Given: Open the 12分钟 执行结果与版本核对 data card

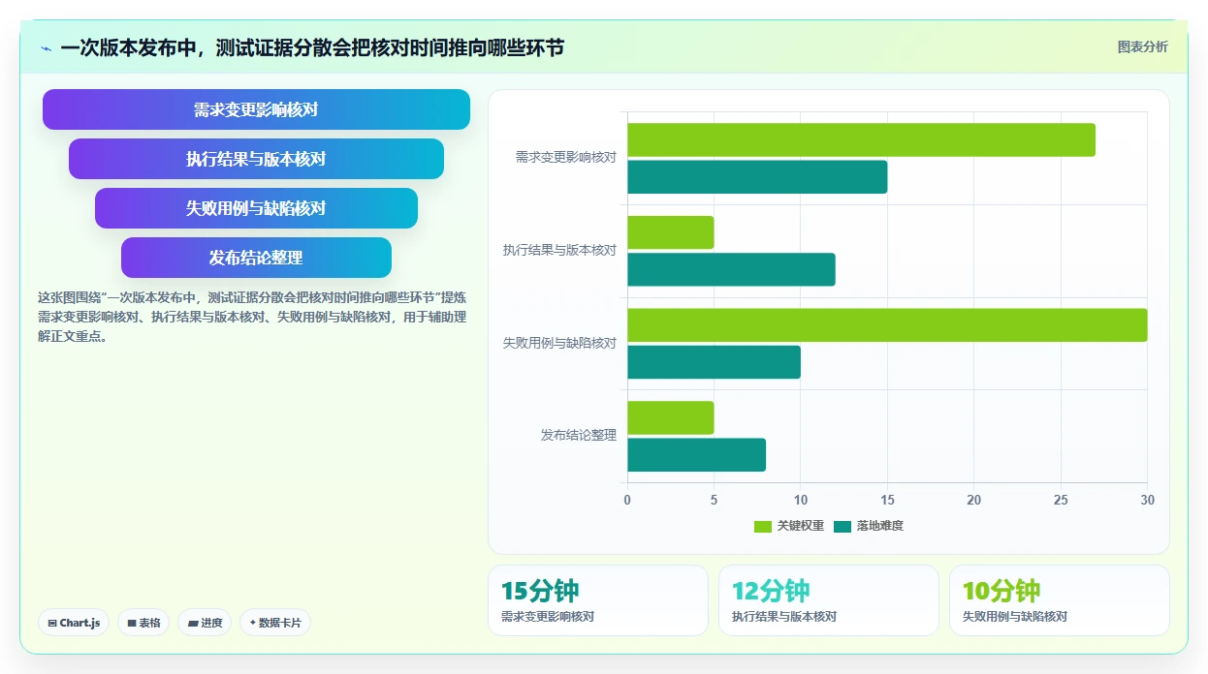Looking at the screenshot, I should tap(829, 600).
